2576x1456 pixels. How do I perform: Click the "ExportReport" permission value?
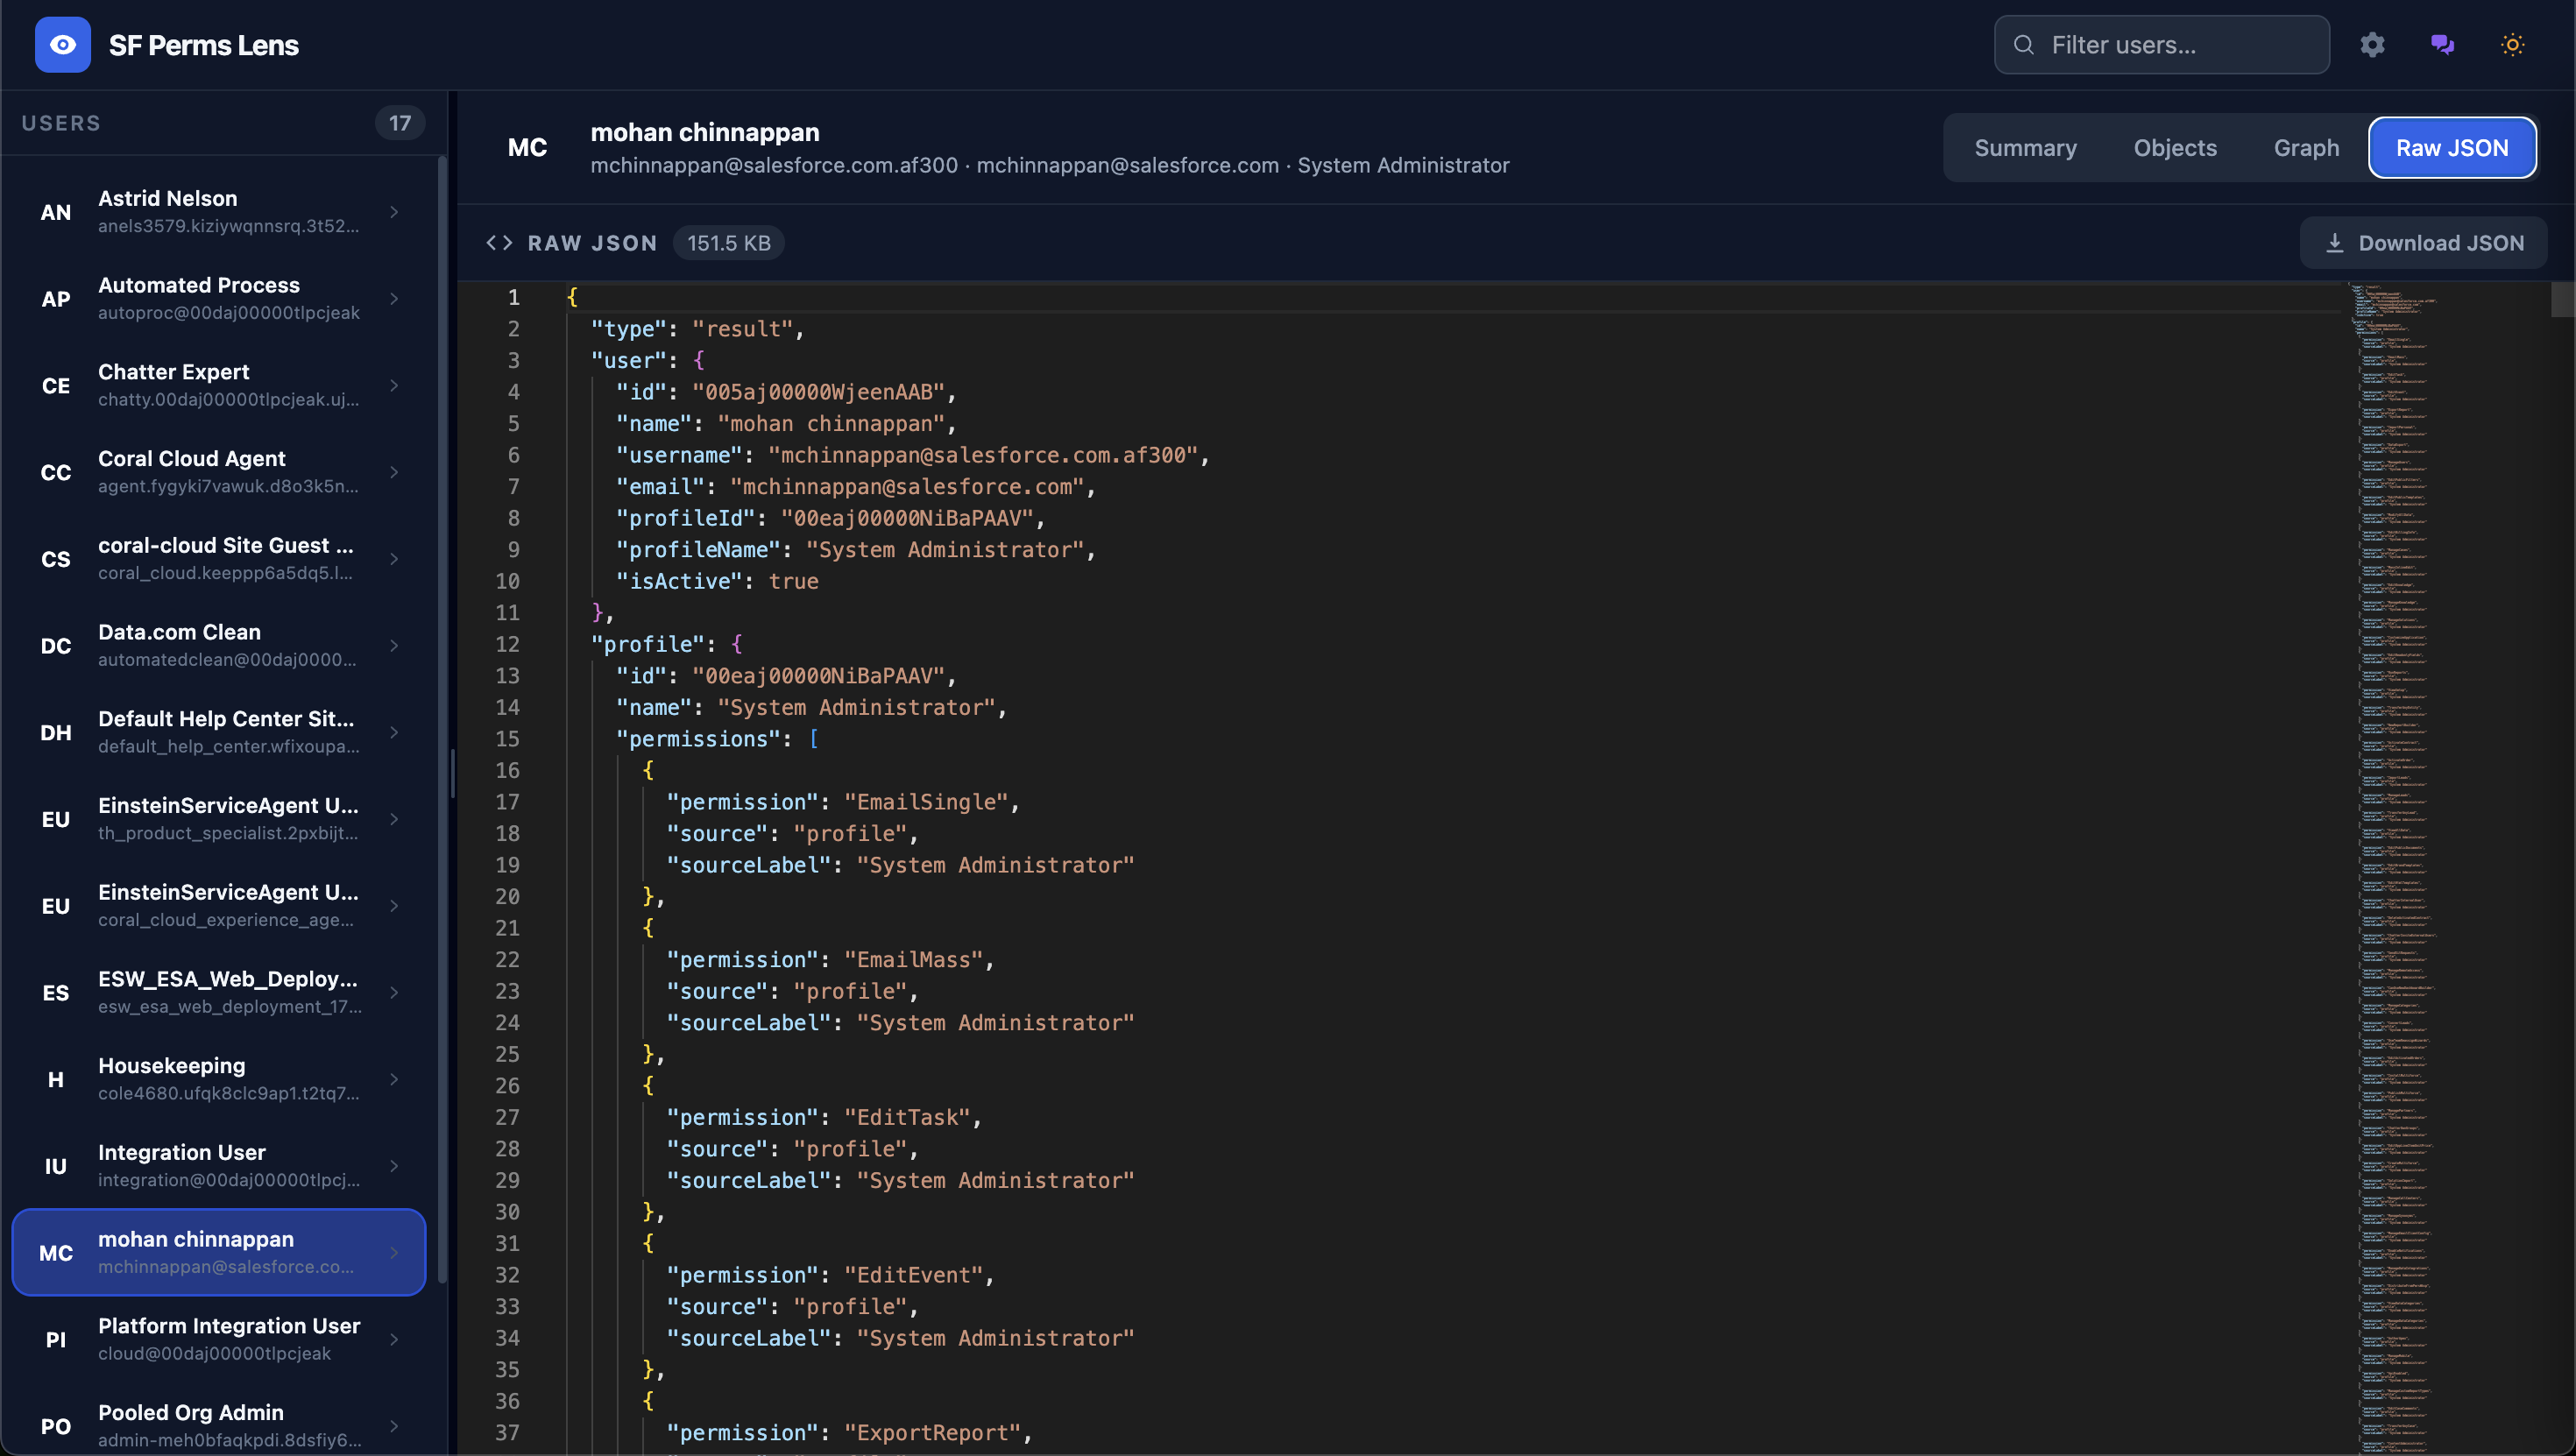pyautogui.click(x=932, y=1433)
